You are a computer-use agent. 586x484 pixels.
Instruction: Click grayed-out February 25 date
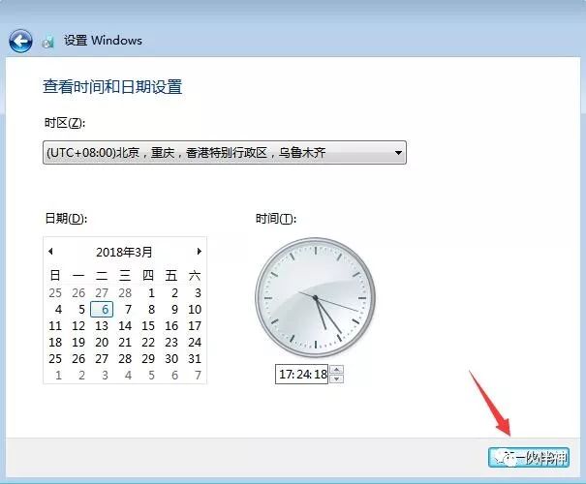coord(55,292)
